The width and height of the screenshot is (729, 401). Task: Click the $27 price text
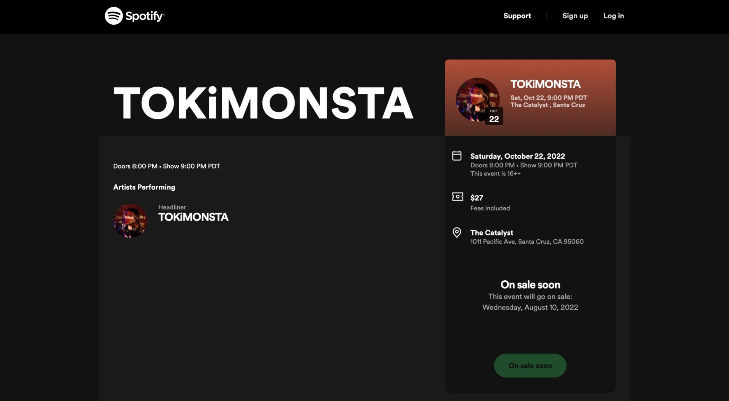(477, 197)
